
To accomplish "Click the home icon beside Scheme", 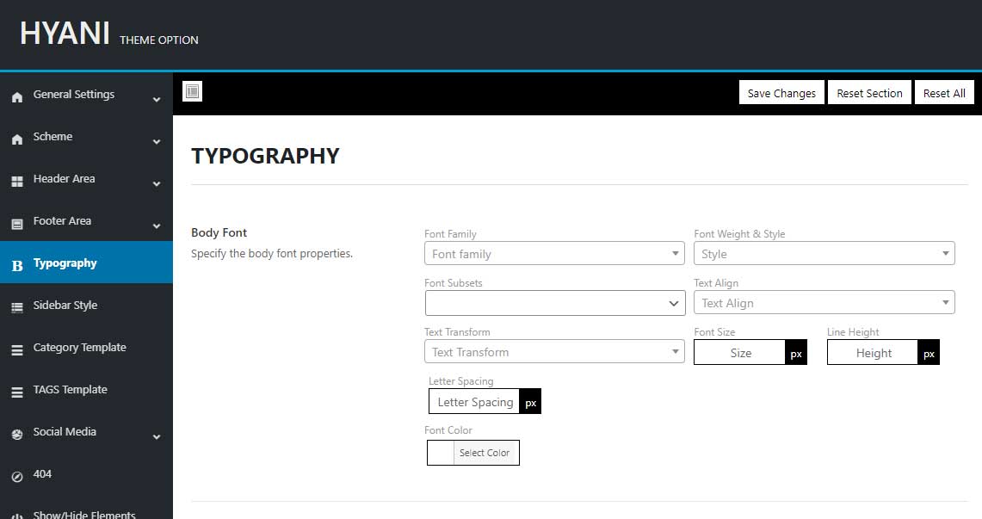I will click(x=17, y=139).
